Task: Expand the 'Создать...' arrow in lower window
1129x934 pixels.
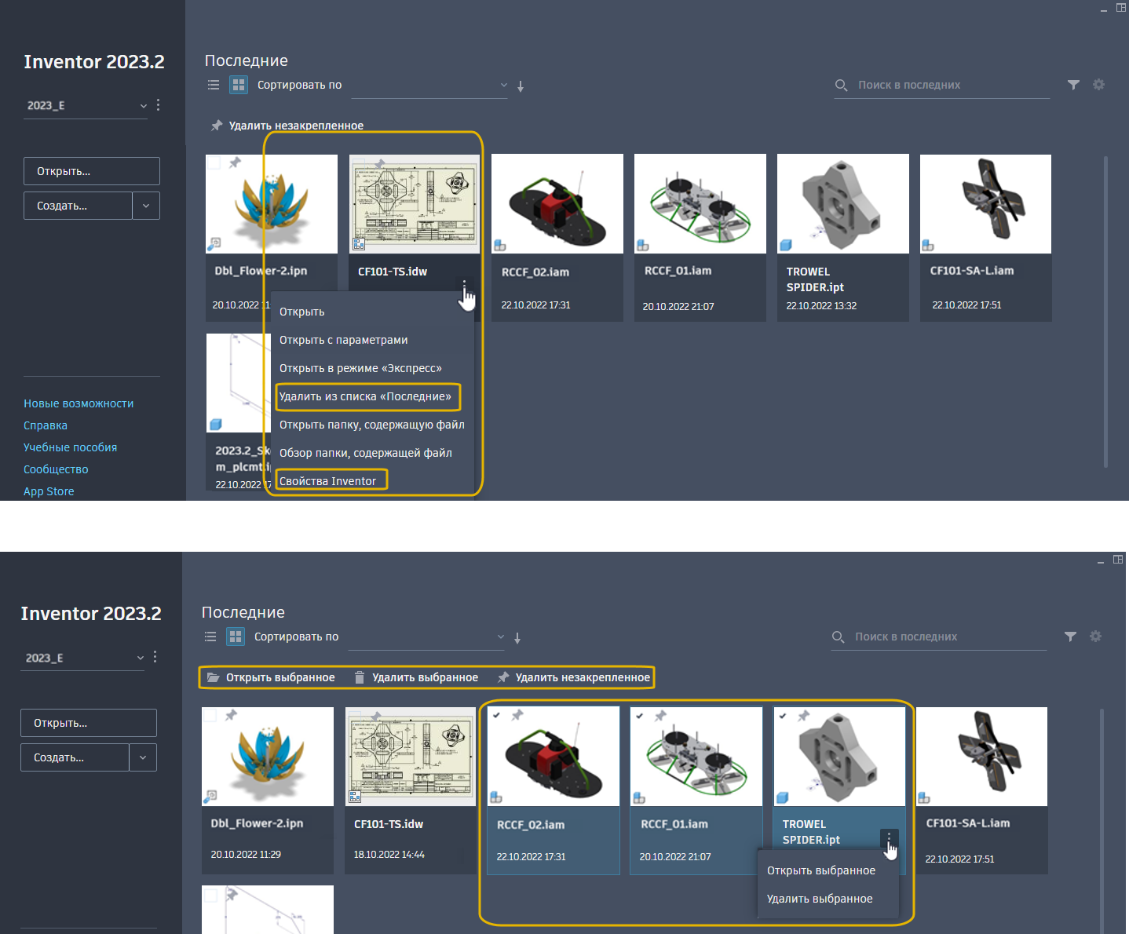Action: [143, 757]
